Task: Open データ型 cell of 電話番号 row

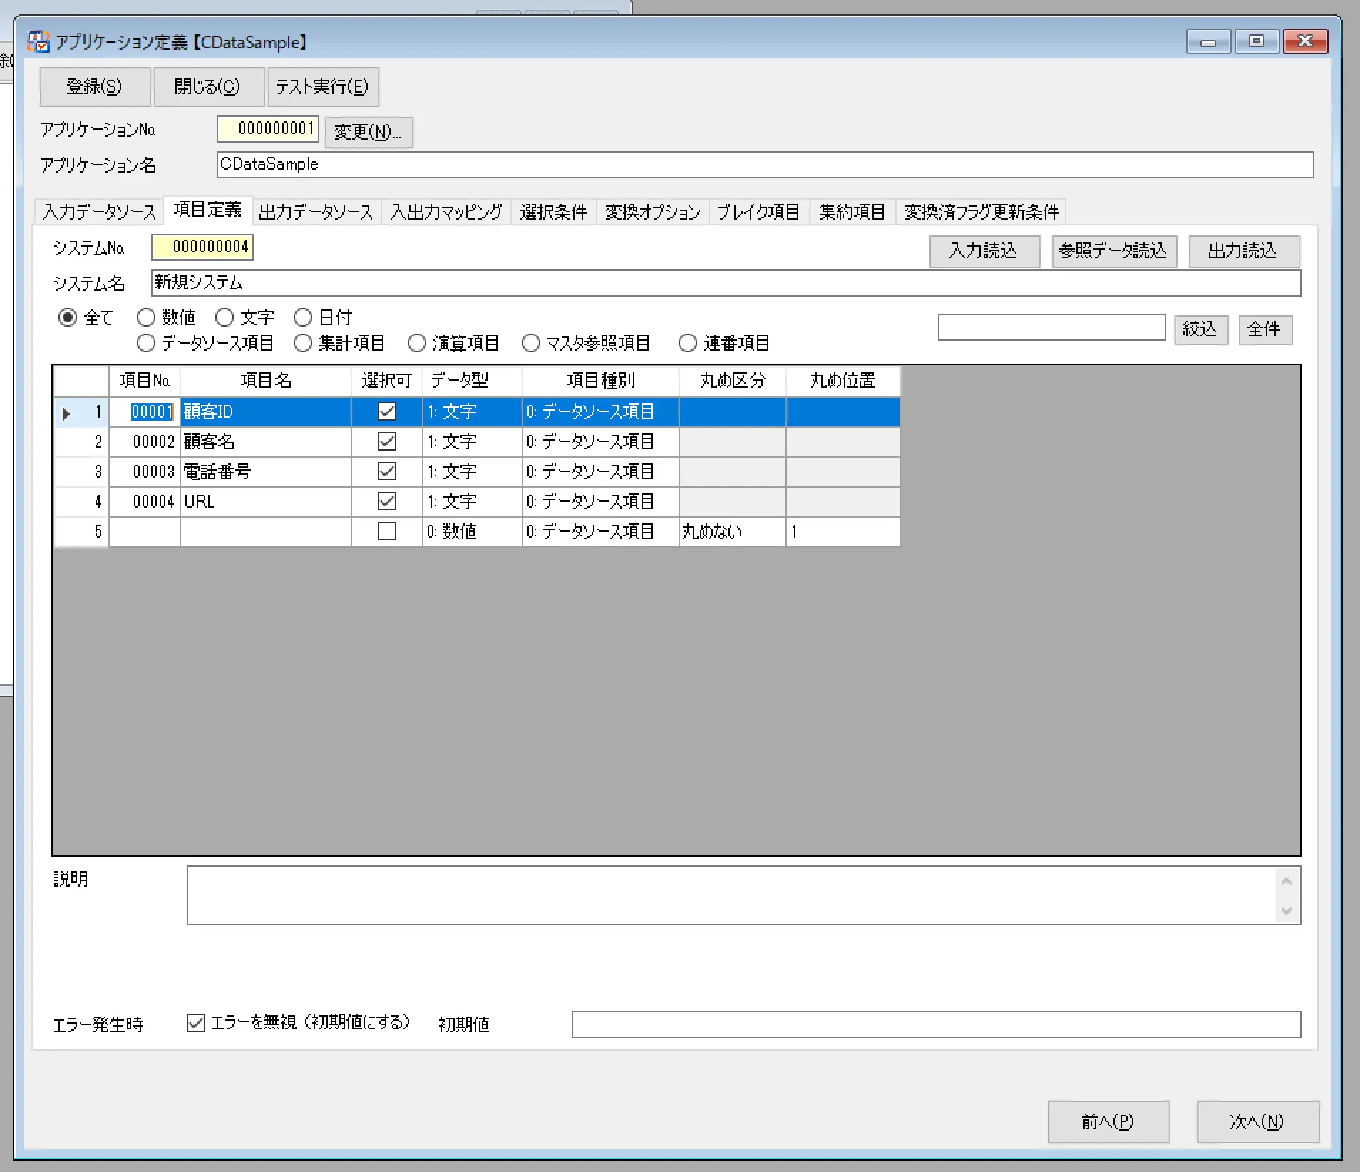Action: (x=473, y=472)
